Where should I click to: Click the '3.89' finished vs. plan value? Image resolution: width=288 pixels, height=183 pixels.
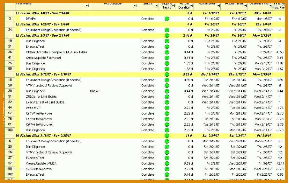tap(280, 80)
